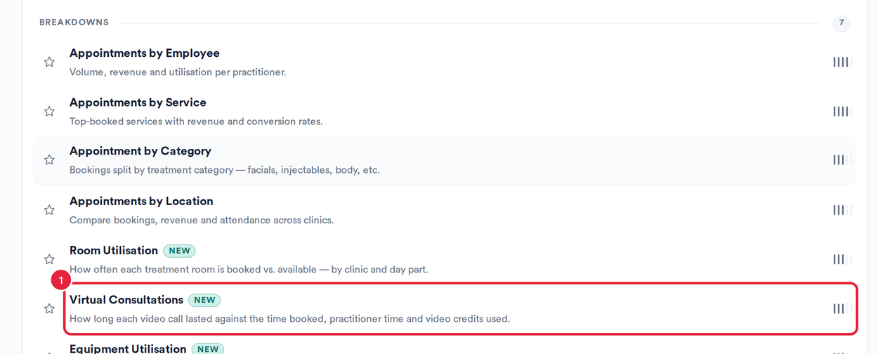Screen dimensions: 878x354
Task: Mark Appointments by Location as favorite
Action: [x=49, y=210]
